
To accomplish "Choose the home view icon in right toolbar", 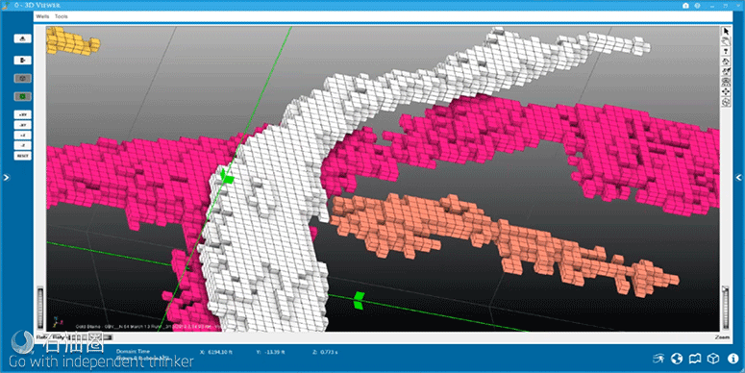I will [x=726, y=62].
